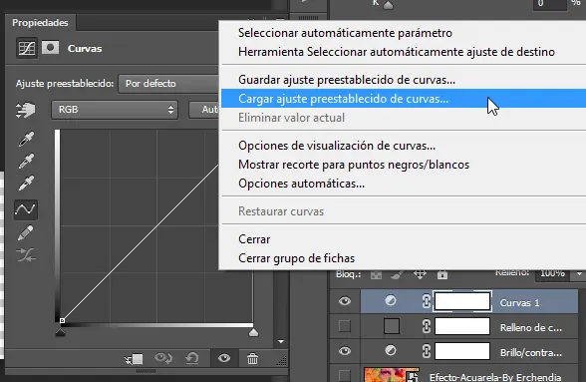Choose Opciones de visualización de curvas
Image resolution: width=586 pixels, height=382 pixels.
[x=337, y=146]
